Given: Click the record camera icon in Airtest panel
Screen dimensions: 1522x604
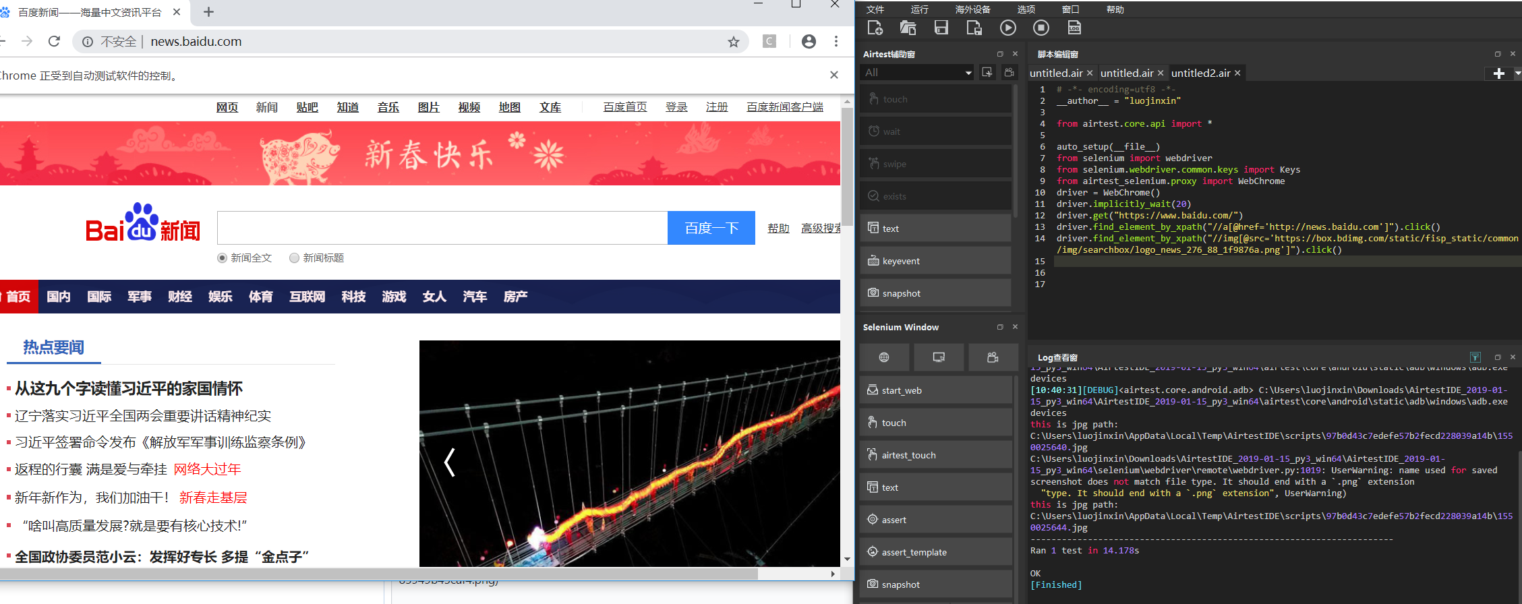Looking at the screenshot, I should click(1009, 72).
